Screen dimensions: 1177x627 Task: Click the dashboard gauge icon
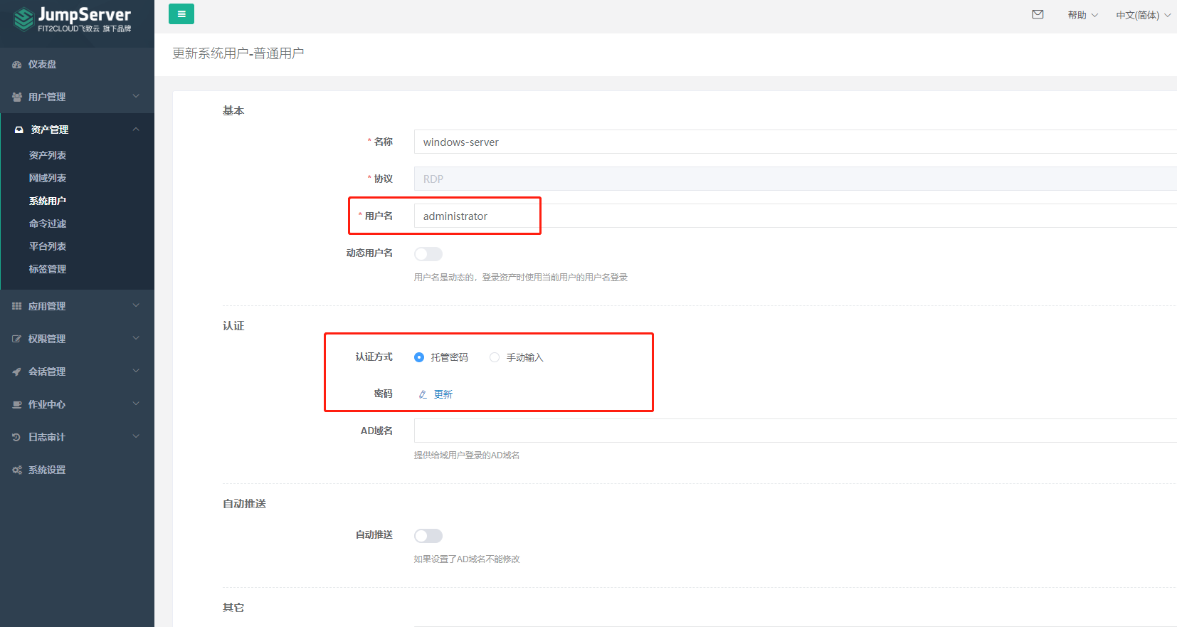click(x=17, y=64)
